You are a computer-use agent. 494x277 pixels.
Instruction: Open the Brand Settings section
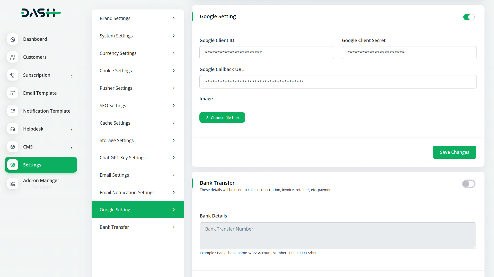click(138, 18)
